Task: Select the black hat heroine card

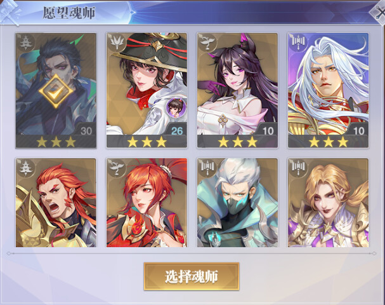Action: click(147, 90)
